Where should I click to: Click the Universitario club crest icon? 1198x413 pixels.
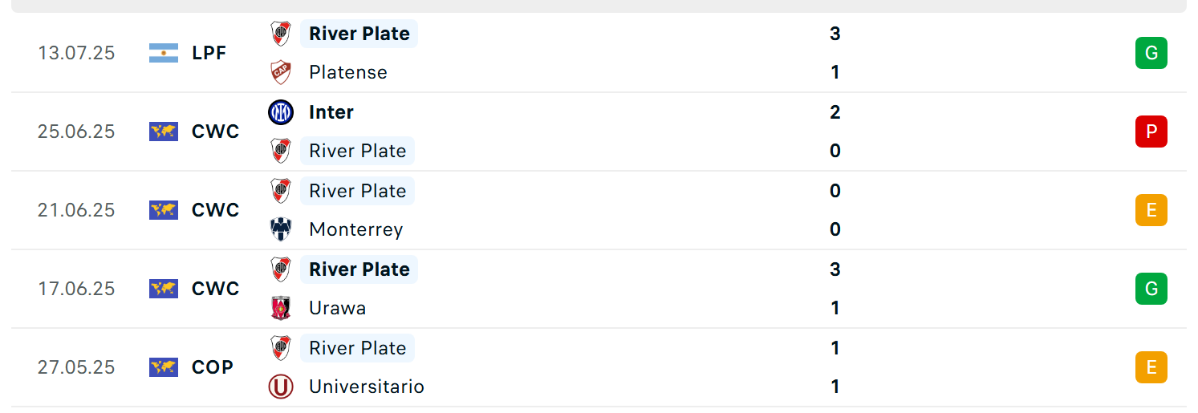[281, 387]
